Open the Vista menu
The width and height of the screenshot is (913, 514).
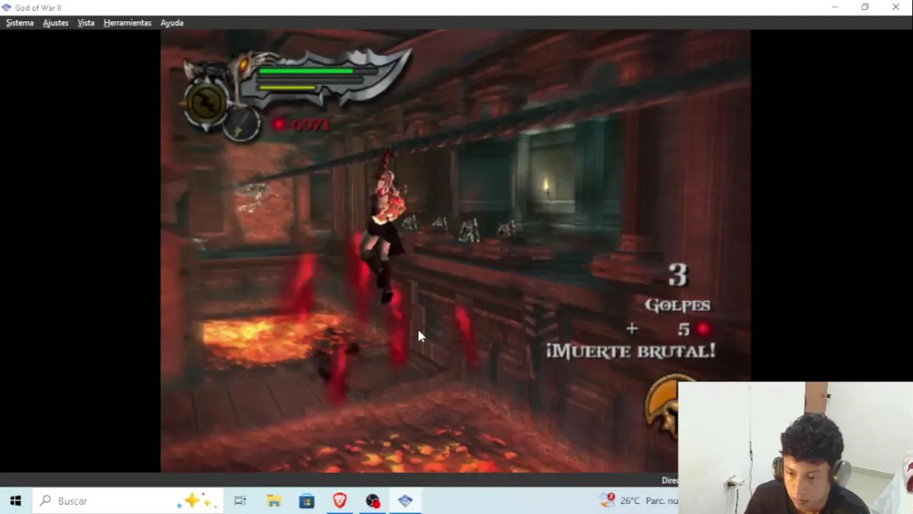tap(86, 23)
